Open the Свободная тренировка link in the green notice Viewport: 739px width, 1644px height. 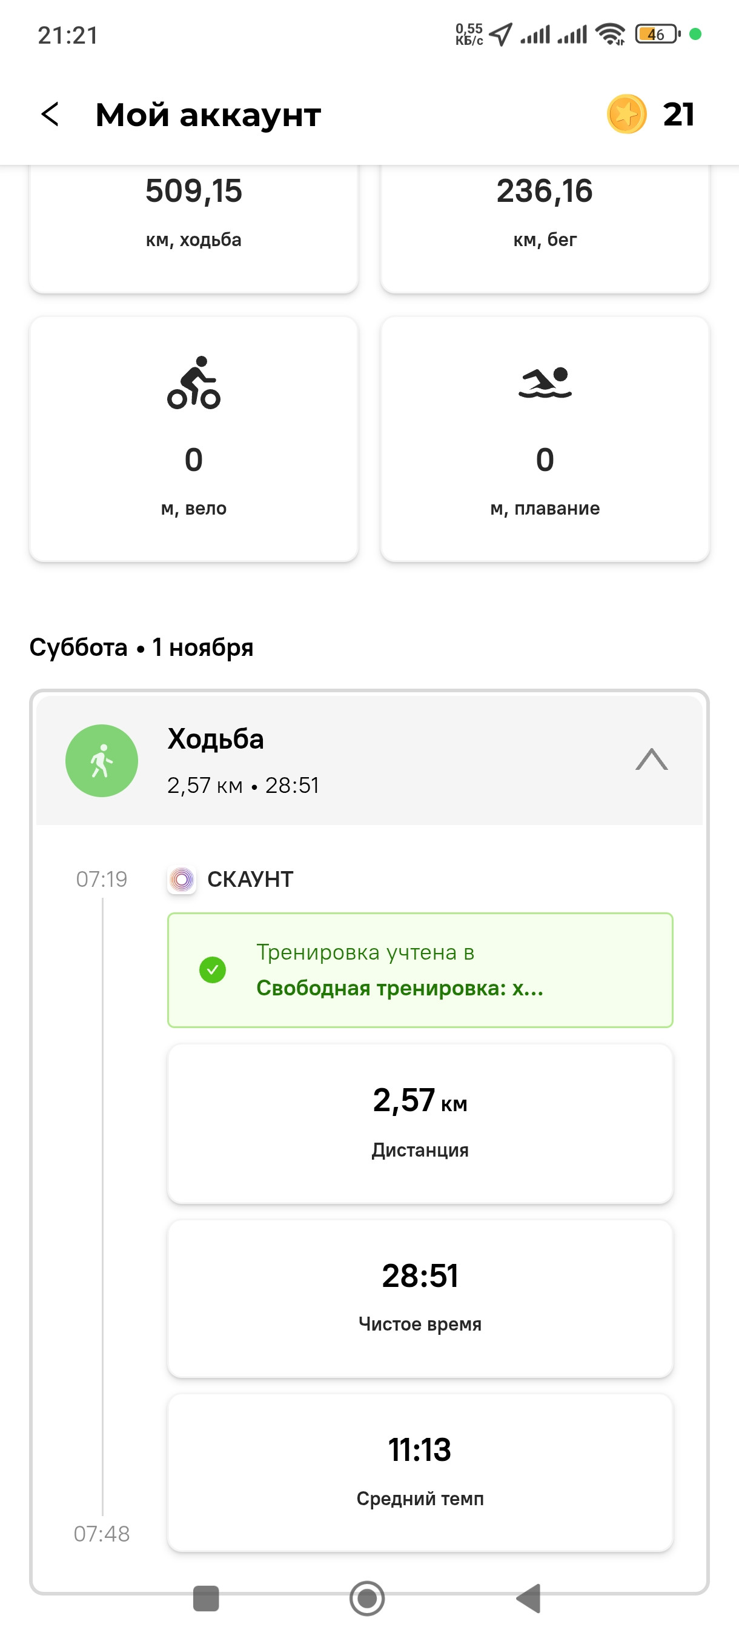point(400,988)
